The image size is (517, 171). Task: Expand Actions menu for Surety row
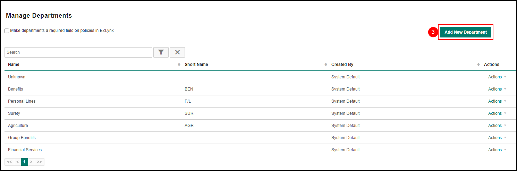[497, 113]
